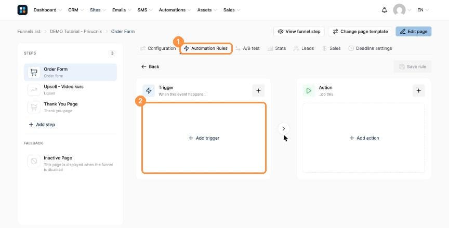Viewport: 449px width, 228px height.
Task: Open the Leads tab
Action: coord(304,48)
